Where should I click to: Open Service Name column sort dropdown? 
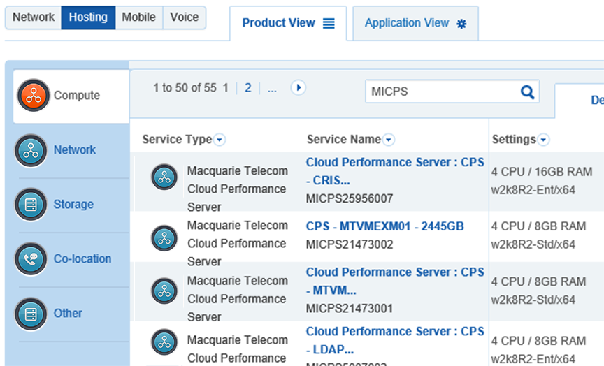coord(389,139)
